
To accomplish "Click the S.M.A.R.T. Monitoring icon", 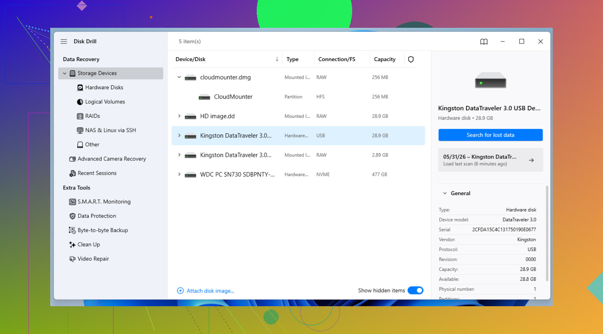I will click(72, 202).
